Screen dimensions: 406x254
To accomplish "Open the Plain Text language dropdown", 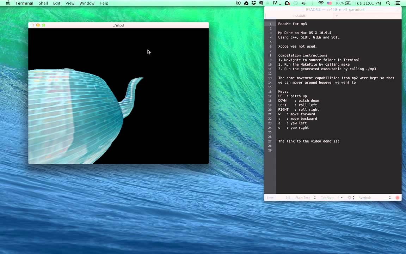I will pos(306,198).
